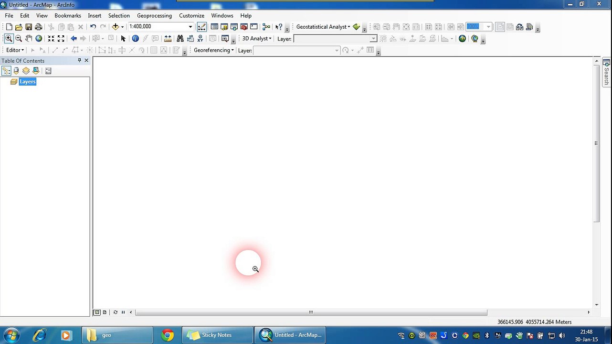
Task: Expand the Add Data dropdown arrow
Action: (122, 27)
